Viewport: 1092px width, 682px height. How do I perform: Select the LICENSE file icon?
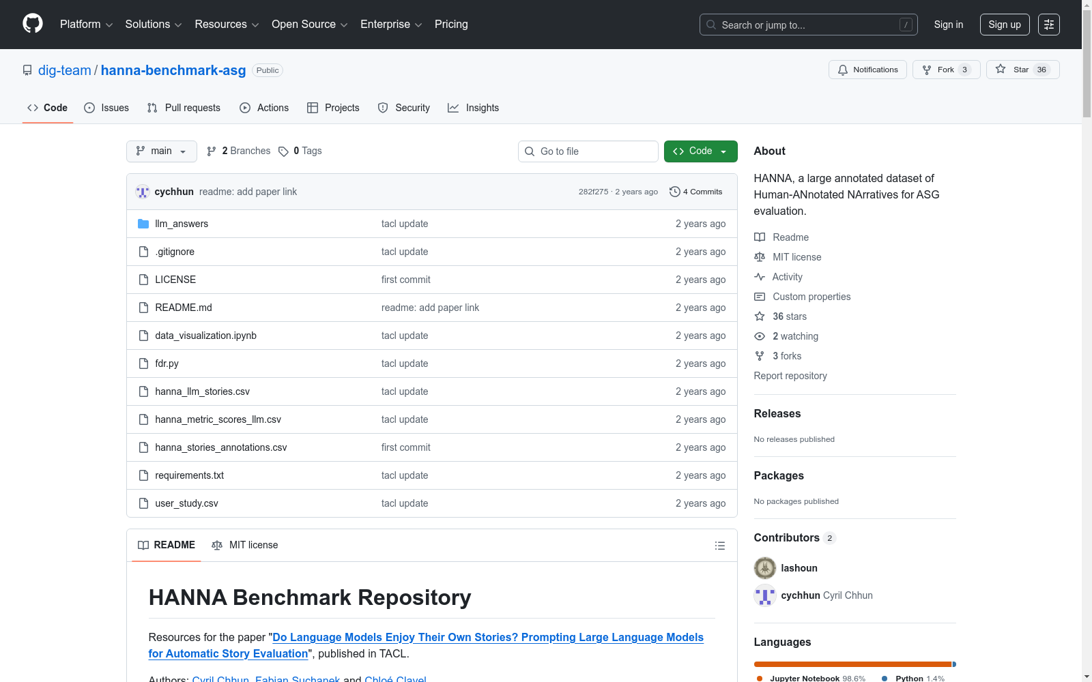point(143,280)
